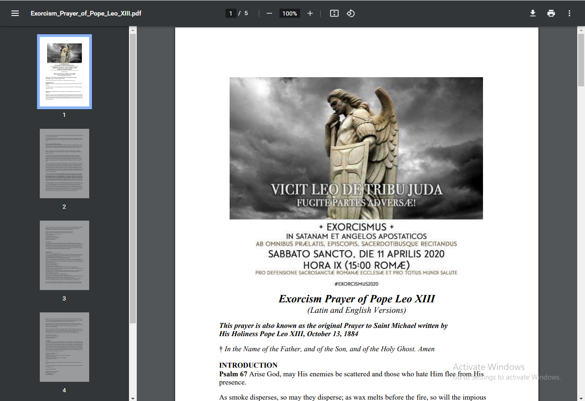Click the 'VICIT LEO DE TRIBU JUDA' banner text
The height and width of the screenshot is (401, 585).
tap(356, 190)
